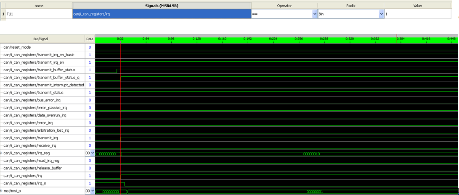Click the Signals (MSB:LSB) column header
The width and height of the screenshot is (459, 195).
(x=162, y=5)
